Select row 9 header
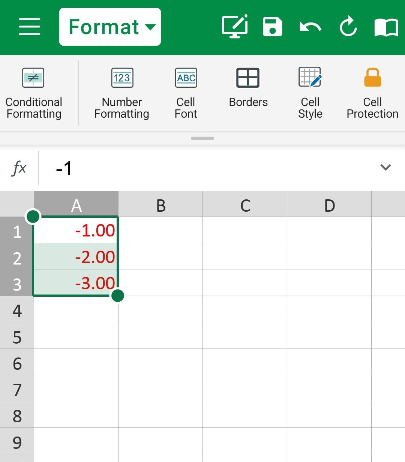The height and width of the screenshot is (462, 405). click(x=17, y=441)
